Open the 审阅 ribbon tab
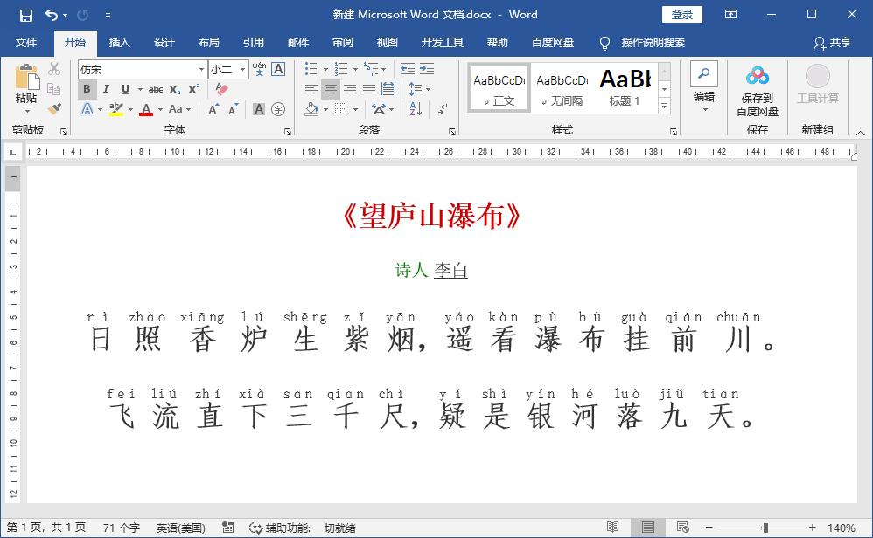The height and width of the screenshot is (538, 873). click(x=342, y=42)
